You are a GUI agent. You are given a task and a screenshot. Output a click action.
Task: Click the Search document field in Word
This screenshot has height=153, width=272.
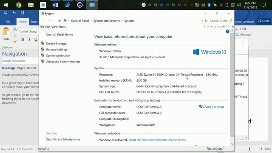coord(20,61)
